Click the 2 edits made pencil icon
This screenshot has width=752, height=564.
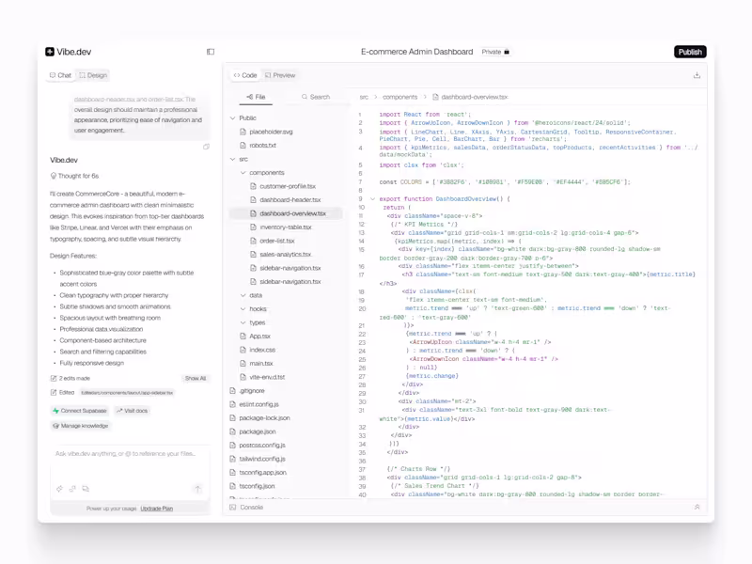(54, 379)
